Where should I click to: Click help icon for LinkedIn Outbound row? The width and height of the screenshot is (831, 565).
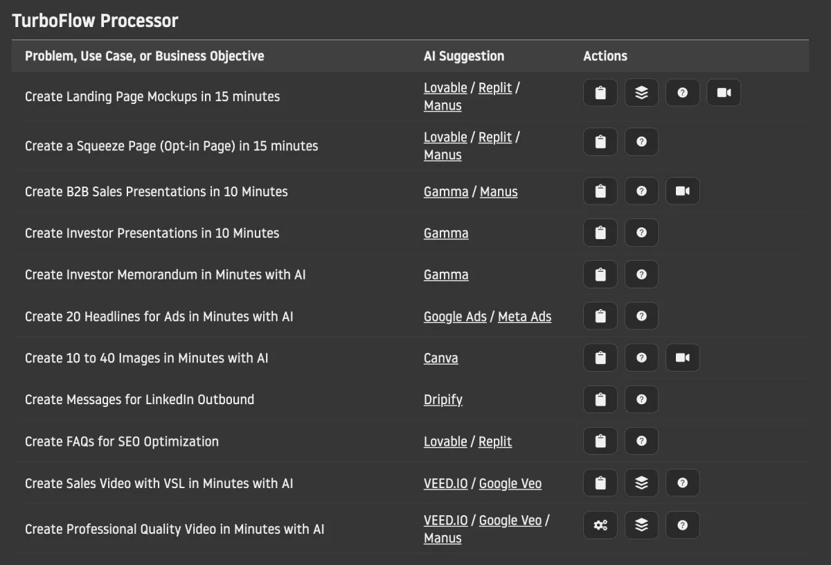[641, 399]
